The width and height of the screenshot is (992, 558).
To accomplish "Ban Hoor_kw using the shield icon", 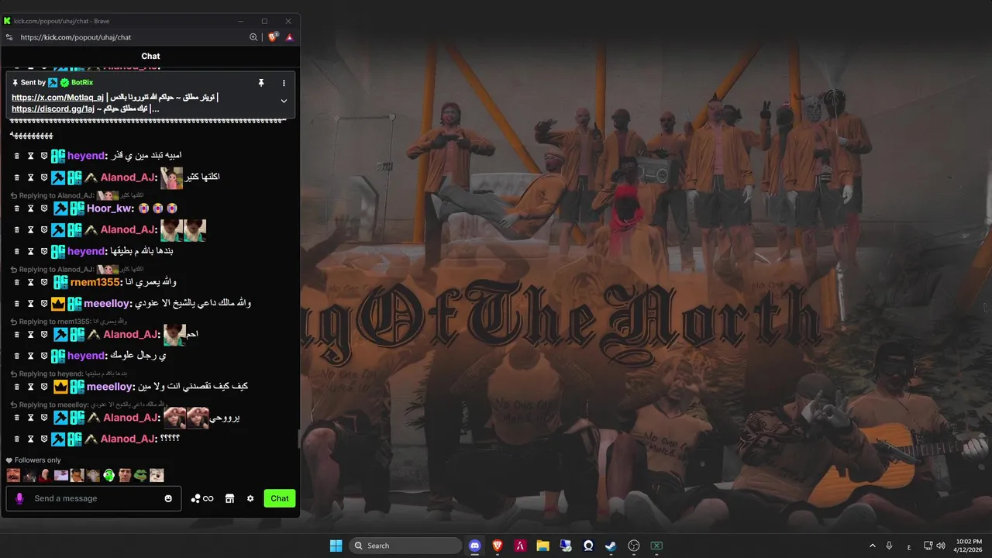I will (x=44, y=208).
